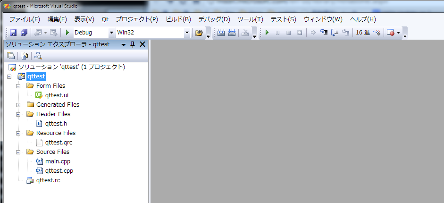
Task: Click the first build toolbar icon
Action: click(x=221, y=33)
